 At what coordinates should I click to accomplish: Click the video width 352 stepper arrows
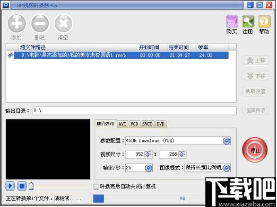148,154
